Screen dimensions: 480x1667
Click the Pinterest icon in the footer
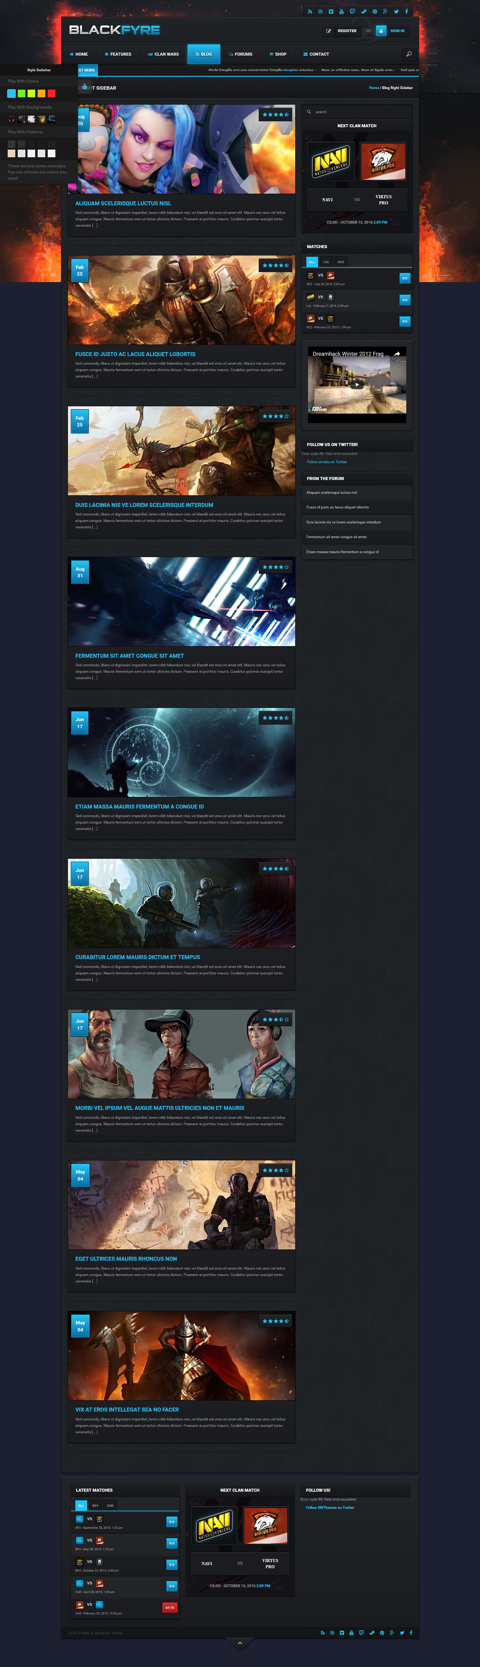click(x=382, y=1633)
